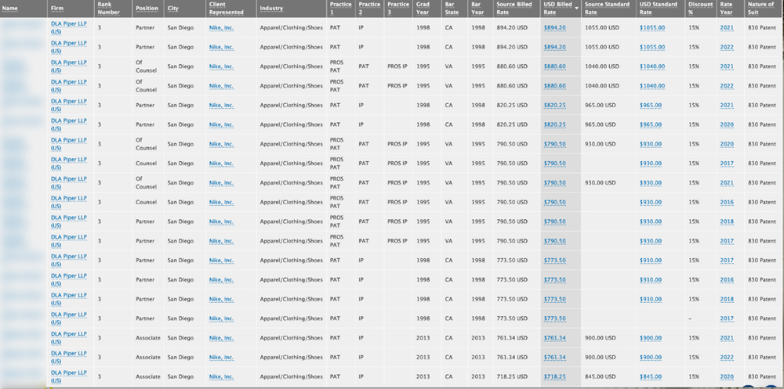Sort by Nature of Suit header

click(x=760, y=9)
